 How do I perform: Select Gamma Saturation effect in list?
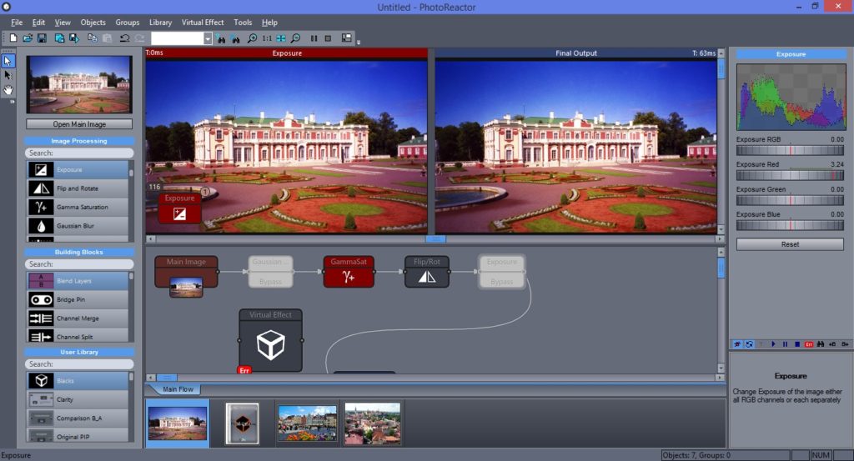78,207
